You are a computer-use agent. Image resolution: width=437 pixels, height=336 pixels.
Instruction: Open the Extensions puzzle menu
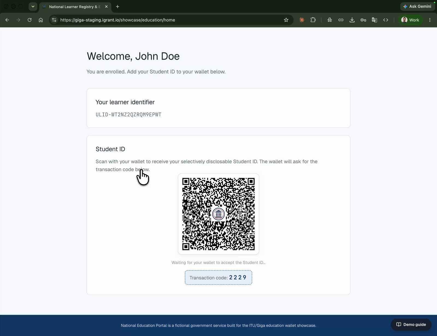click(313, 20)
